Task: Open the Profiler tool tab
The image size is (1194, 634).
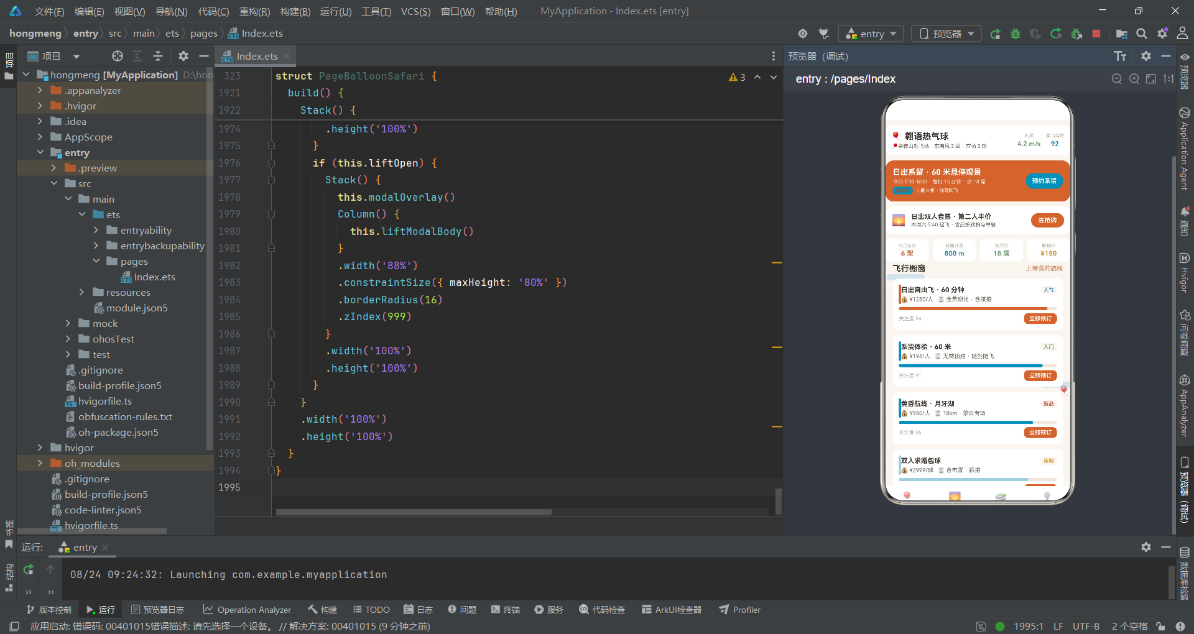Action: coord(739,610)
